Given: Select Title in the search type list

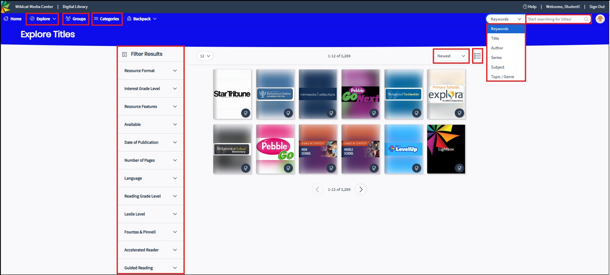Looking at the screenshot, I should coord(506,38).
